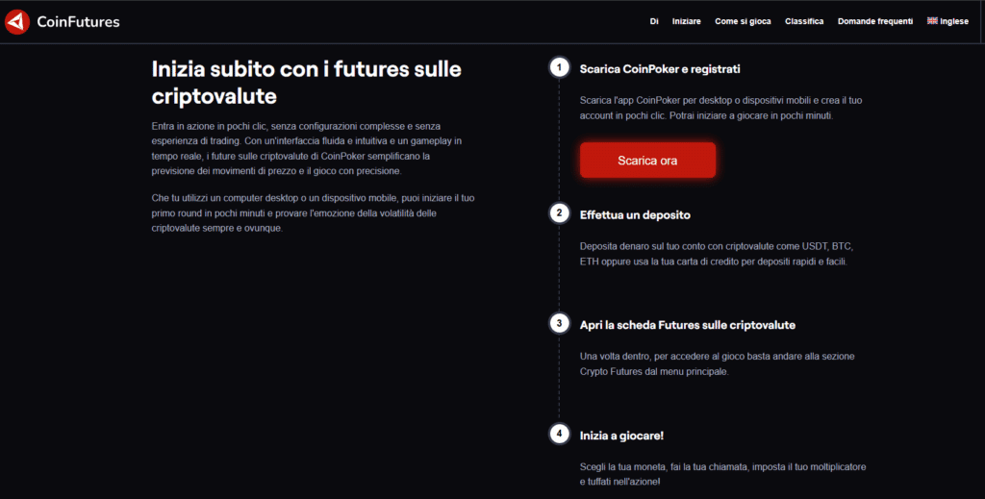Image resolution: width=985 pixels, height=499 pixels.
Task: Open the Di menu item
Action: [x=654, y=21]
